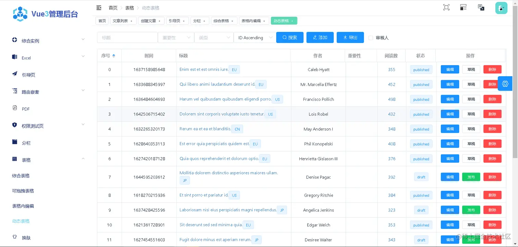Collapse the 表格 sidebar menu
Viewport: 518px width, 247px height.
[83, 158]
